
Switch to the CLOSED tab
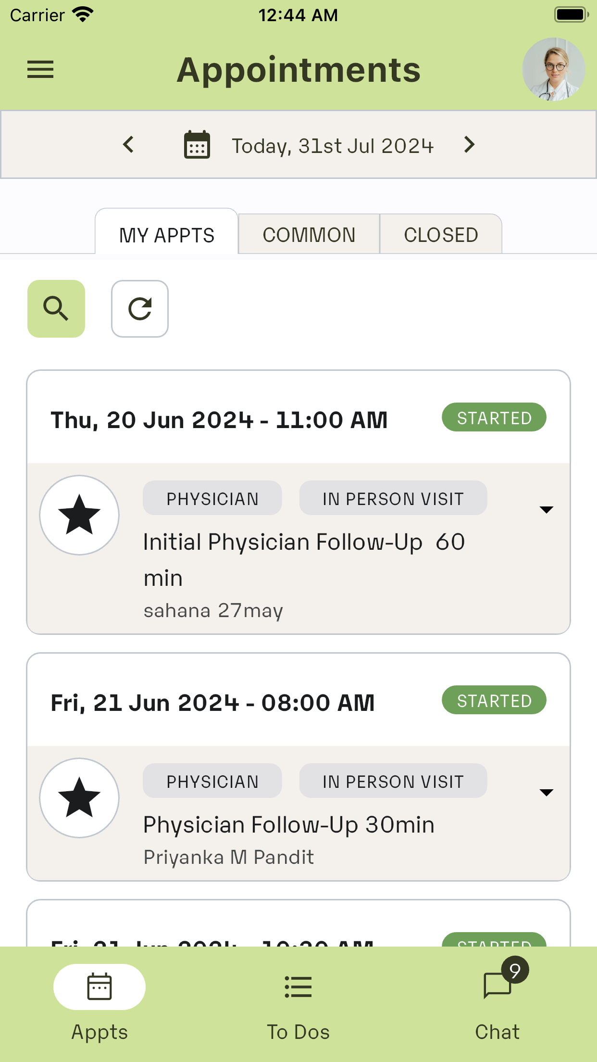(441, 235)
